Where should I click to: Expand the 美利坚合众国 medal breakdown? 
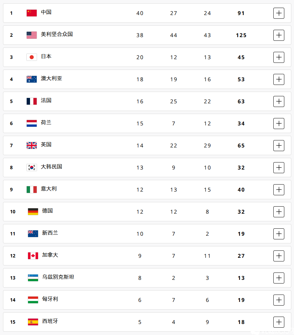279,35
